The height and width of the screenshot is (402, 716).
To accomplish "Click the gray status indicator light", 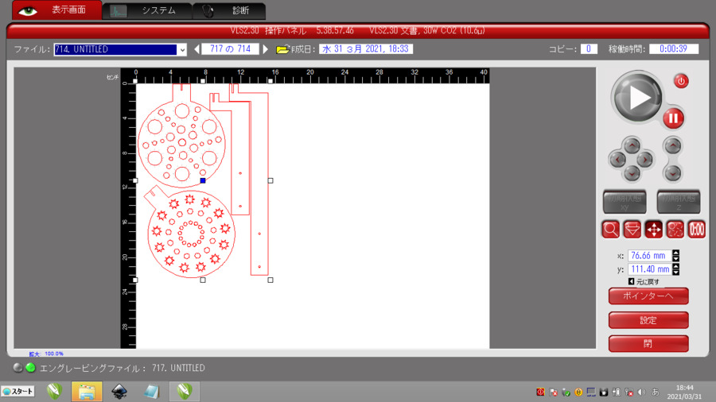I will pyautogui.click(x=18, y=367).
